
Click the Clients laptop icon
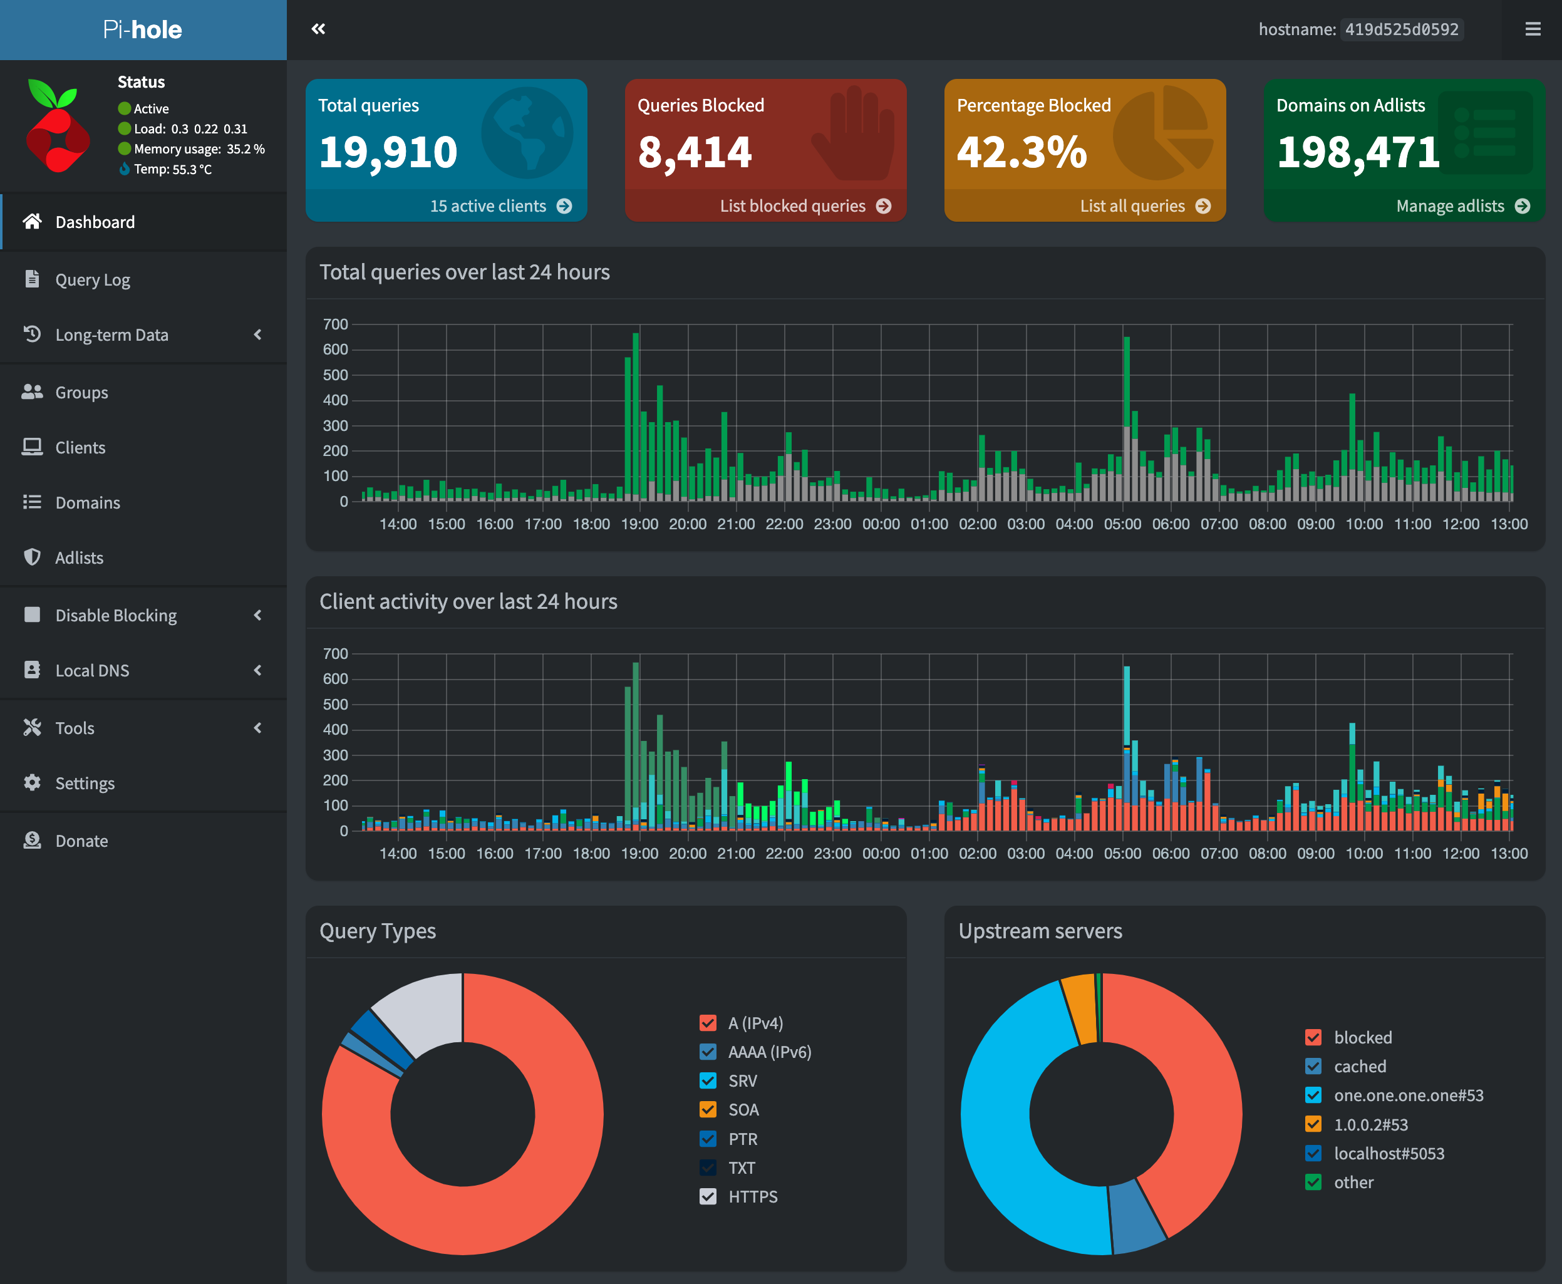click(x=32, y=447)
